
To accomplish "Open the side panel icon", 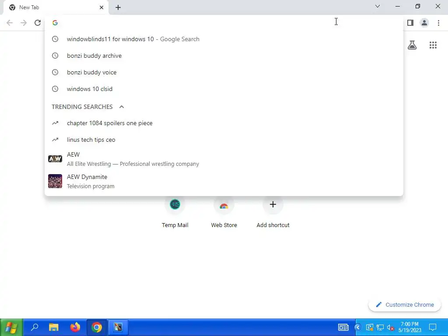I will (410, 23).
